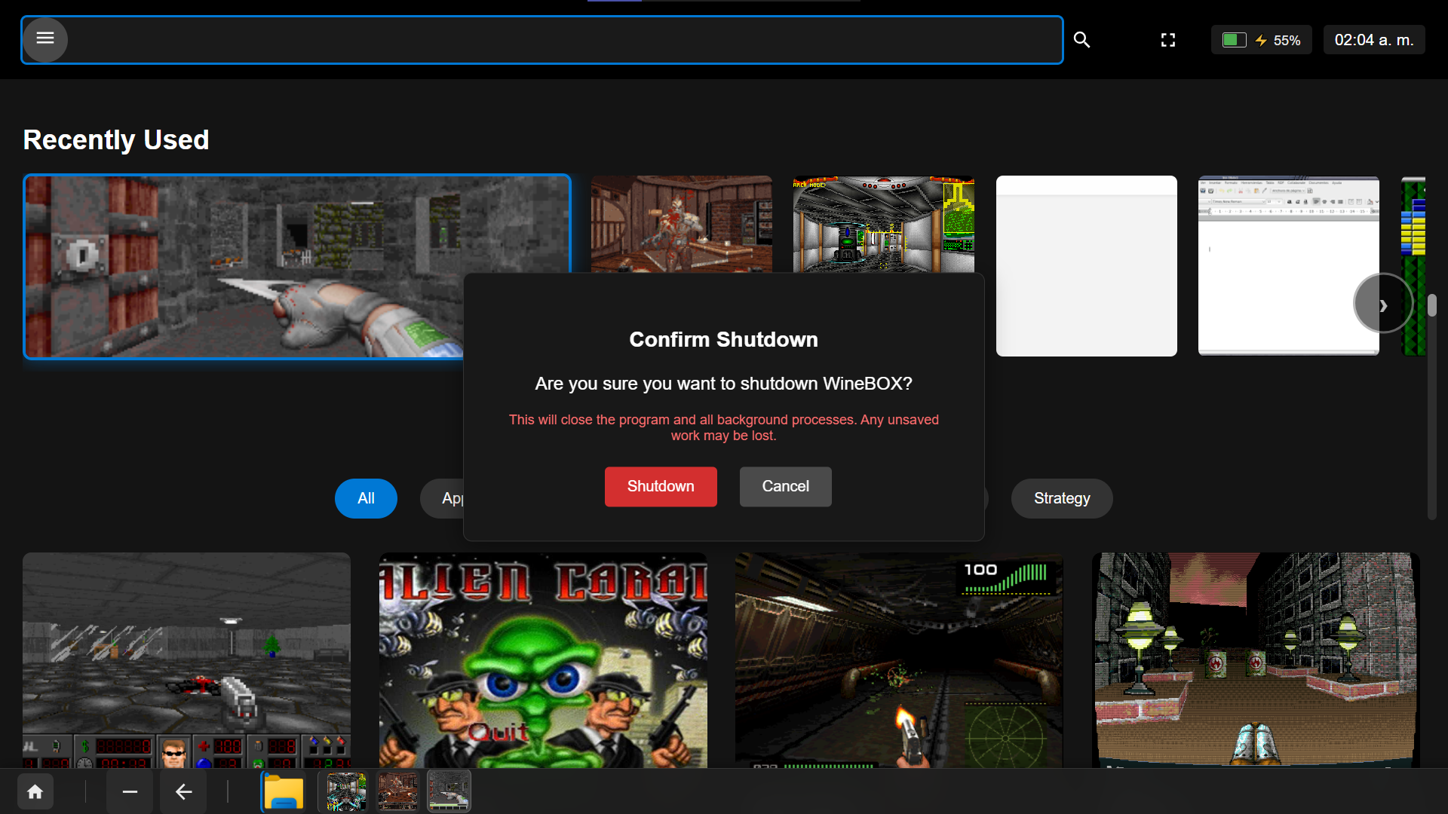Open the file explorer folder icon
Image resolution: width=1448 pixels, height=814 pixels.
284,792
